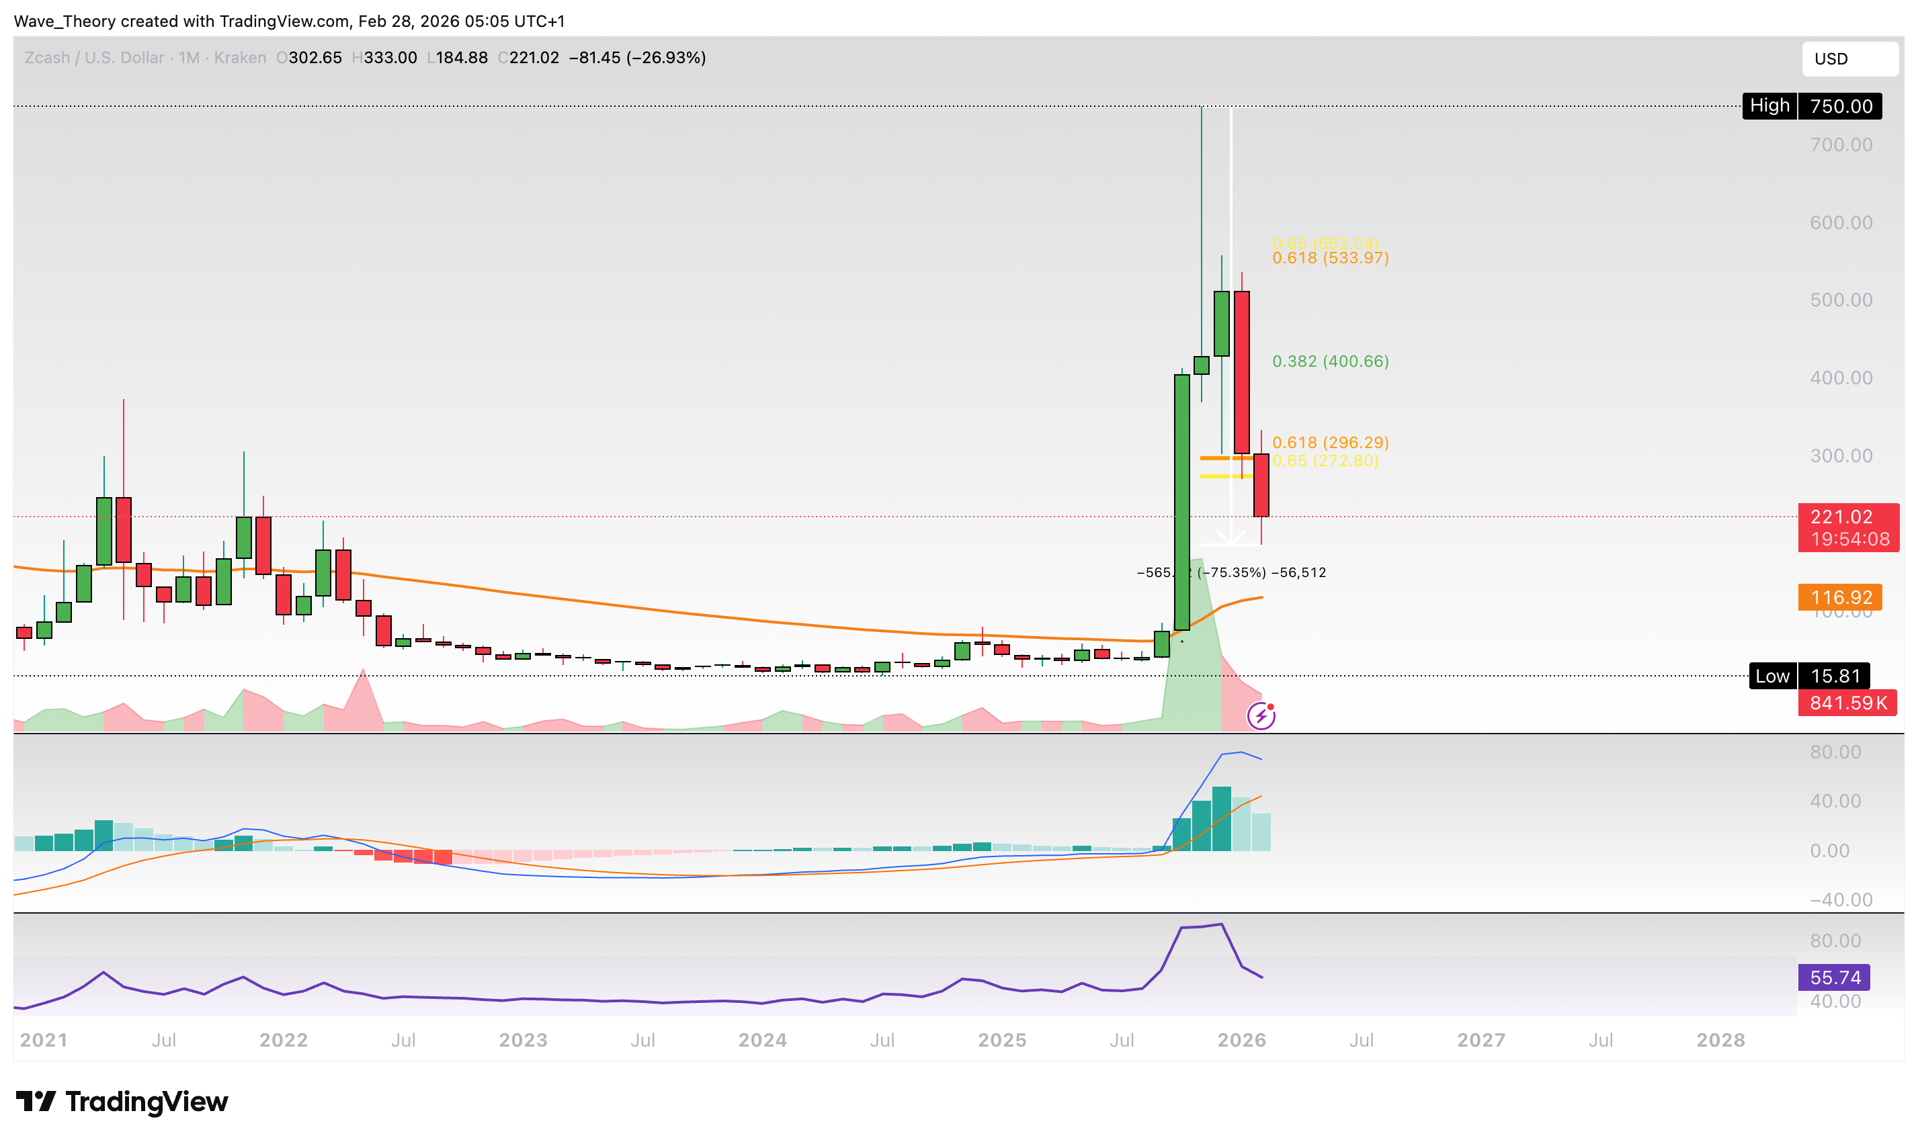Click the close value C221.02 in the legend

(530, 57)
